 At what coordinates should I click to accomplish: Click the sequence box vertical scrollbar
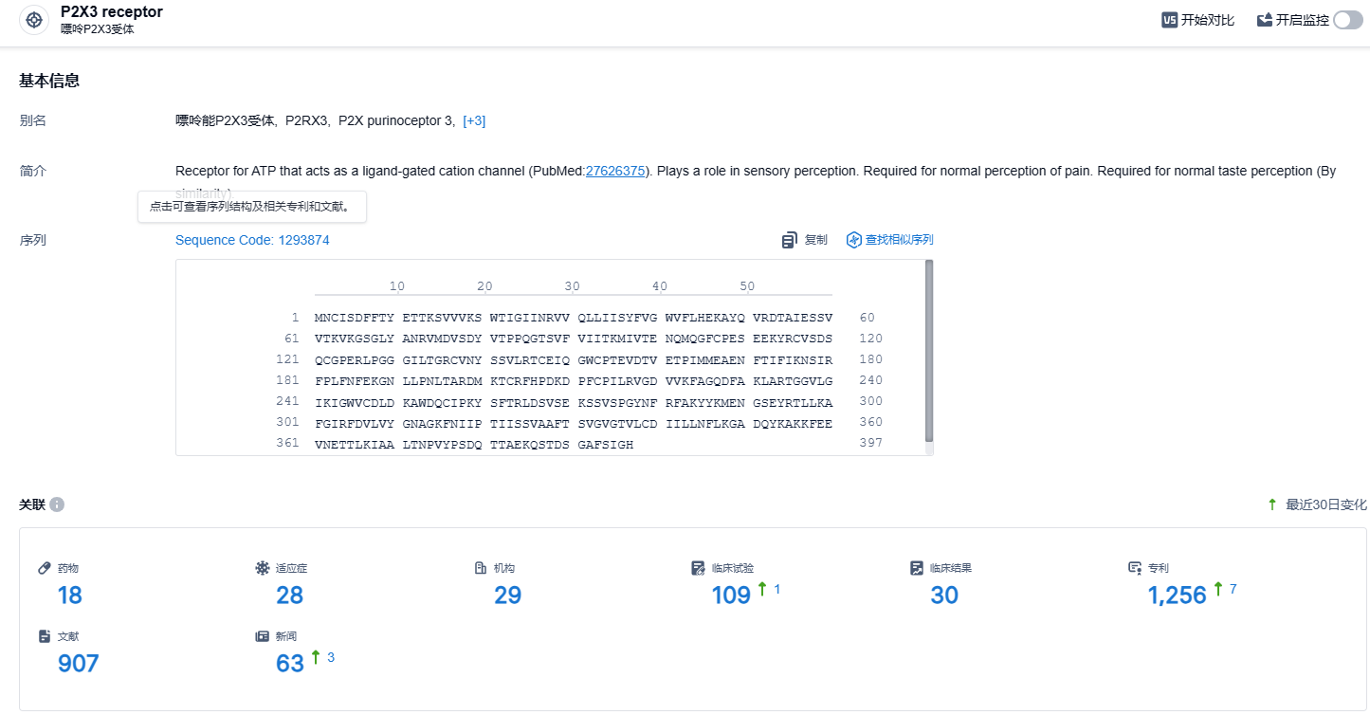tap(929, 351)
